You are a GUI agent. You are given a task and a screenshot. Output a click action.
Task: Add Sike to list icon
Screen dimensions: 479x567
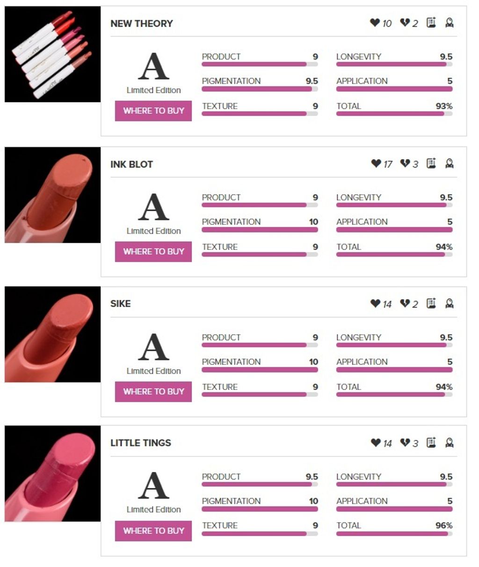[x=431, y=303]
